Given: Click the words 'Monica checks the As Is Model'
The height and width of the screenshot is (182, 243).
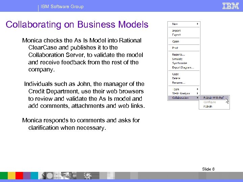Looking at the screenshot, I should (x=64, y=40).
